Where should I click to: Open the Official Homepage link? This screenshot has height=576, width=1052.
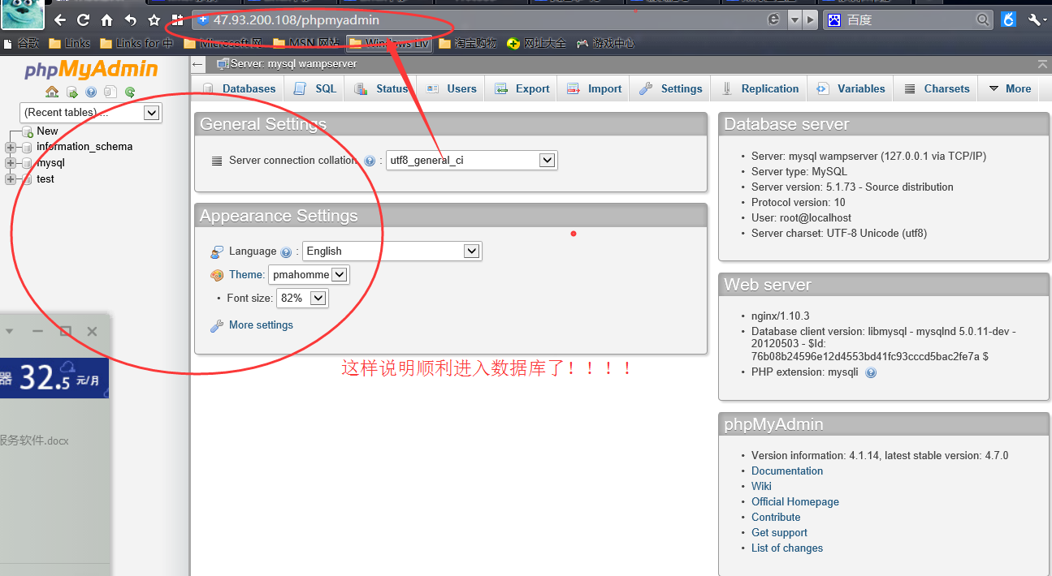click(795, 502)
